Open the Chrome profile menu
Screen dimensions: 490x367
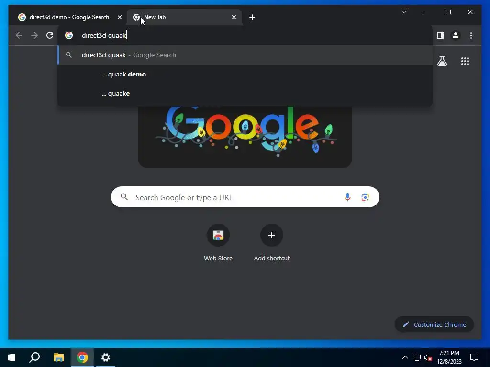point(456,35)
